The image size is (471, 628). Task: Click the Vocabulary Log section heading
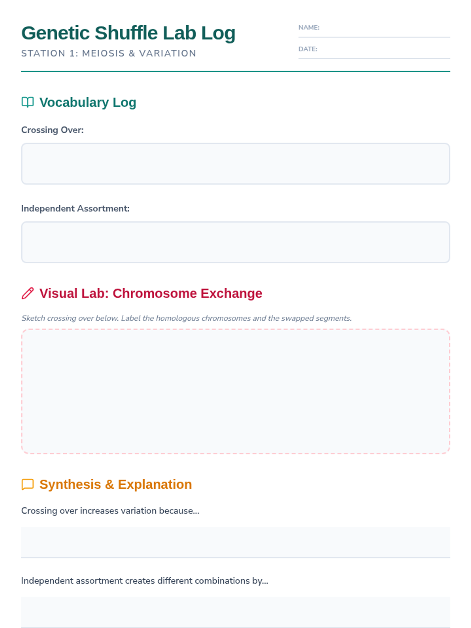88,102
